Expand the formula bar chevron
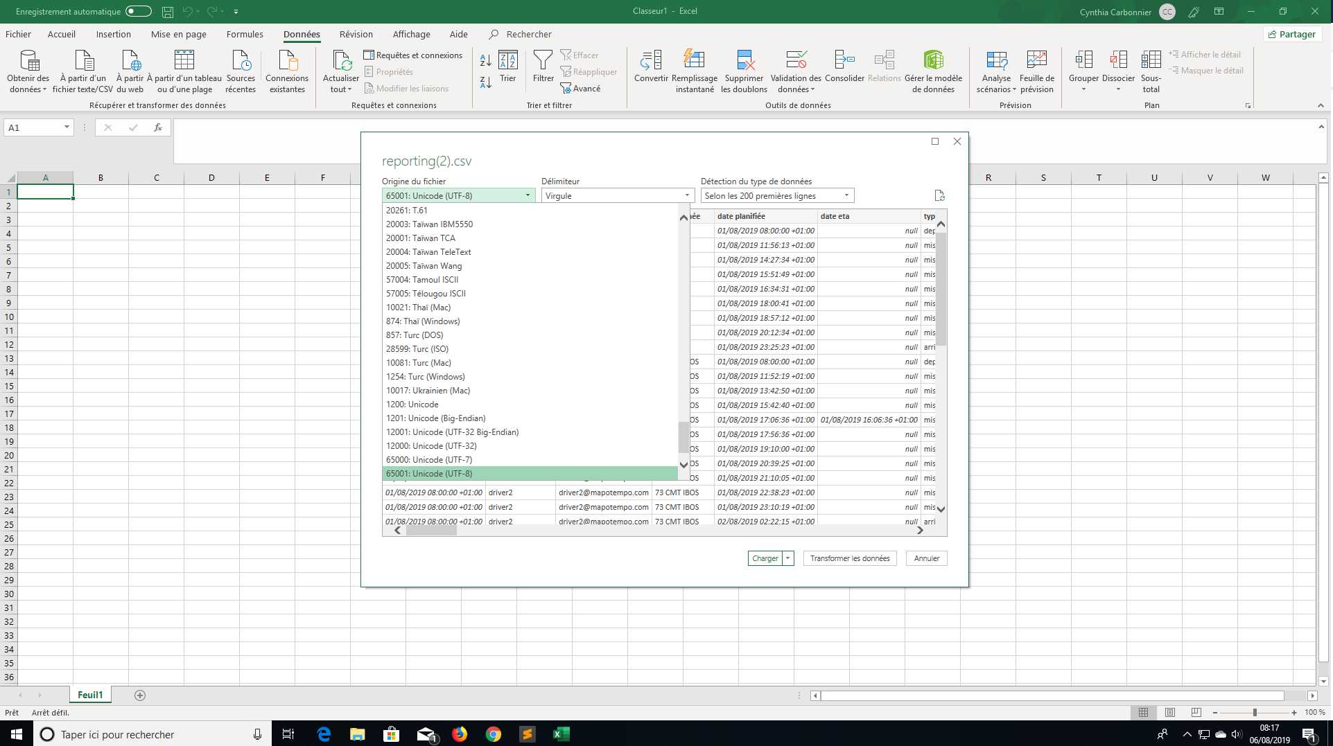Image resolution: width=1333 pixels, height=746 pixels. [x=1321, y=127]
